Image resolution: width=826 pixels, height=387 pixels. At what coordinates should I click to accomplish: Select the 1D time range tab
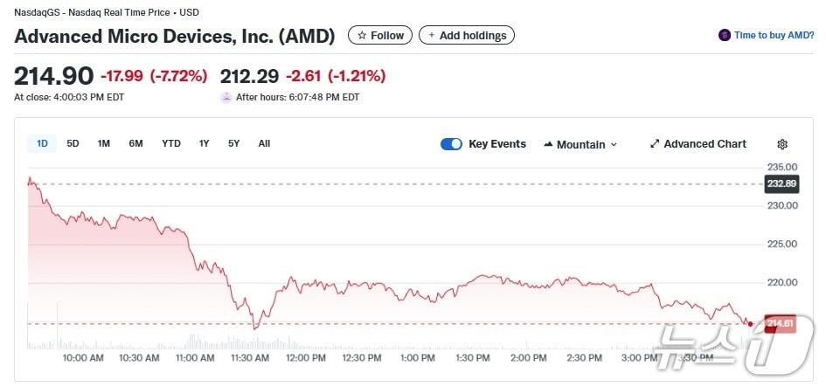click(42, 143)
